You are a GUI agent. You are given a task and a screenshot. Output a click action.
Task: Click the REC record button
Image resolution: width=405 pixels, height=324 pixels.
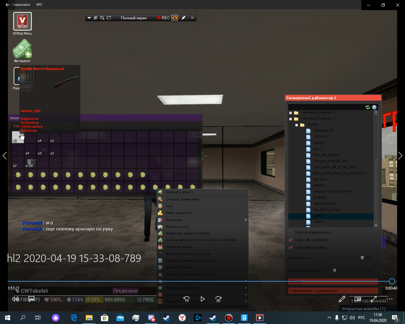point(164,18)
